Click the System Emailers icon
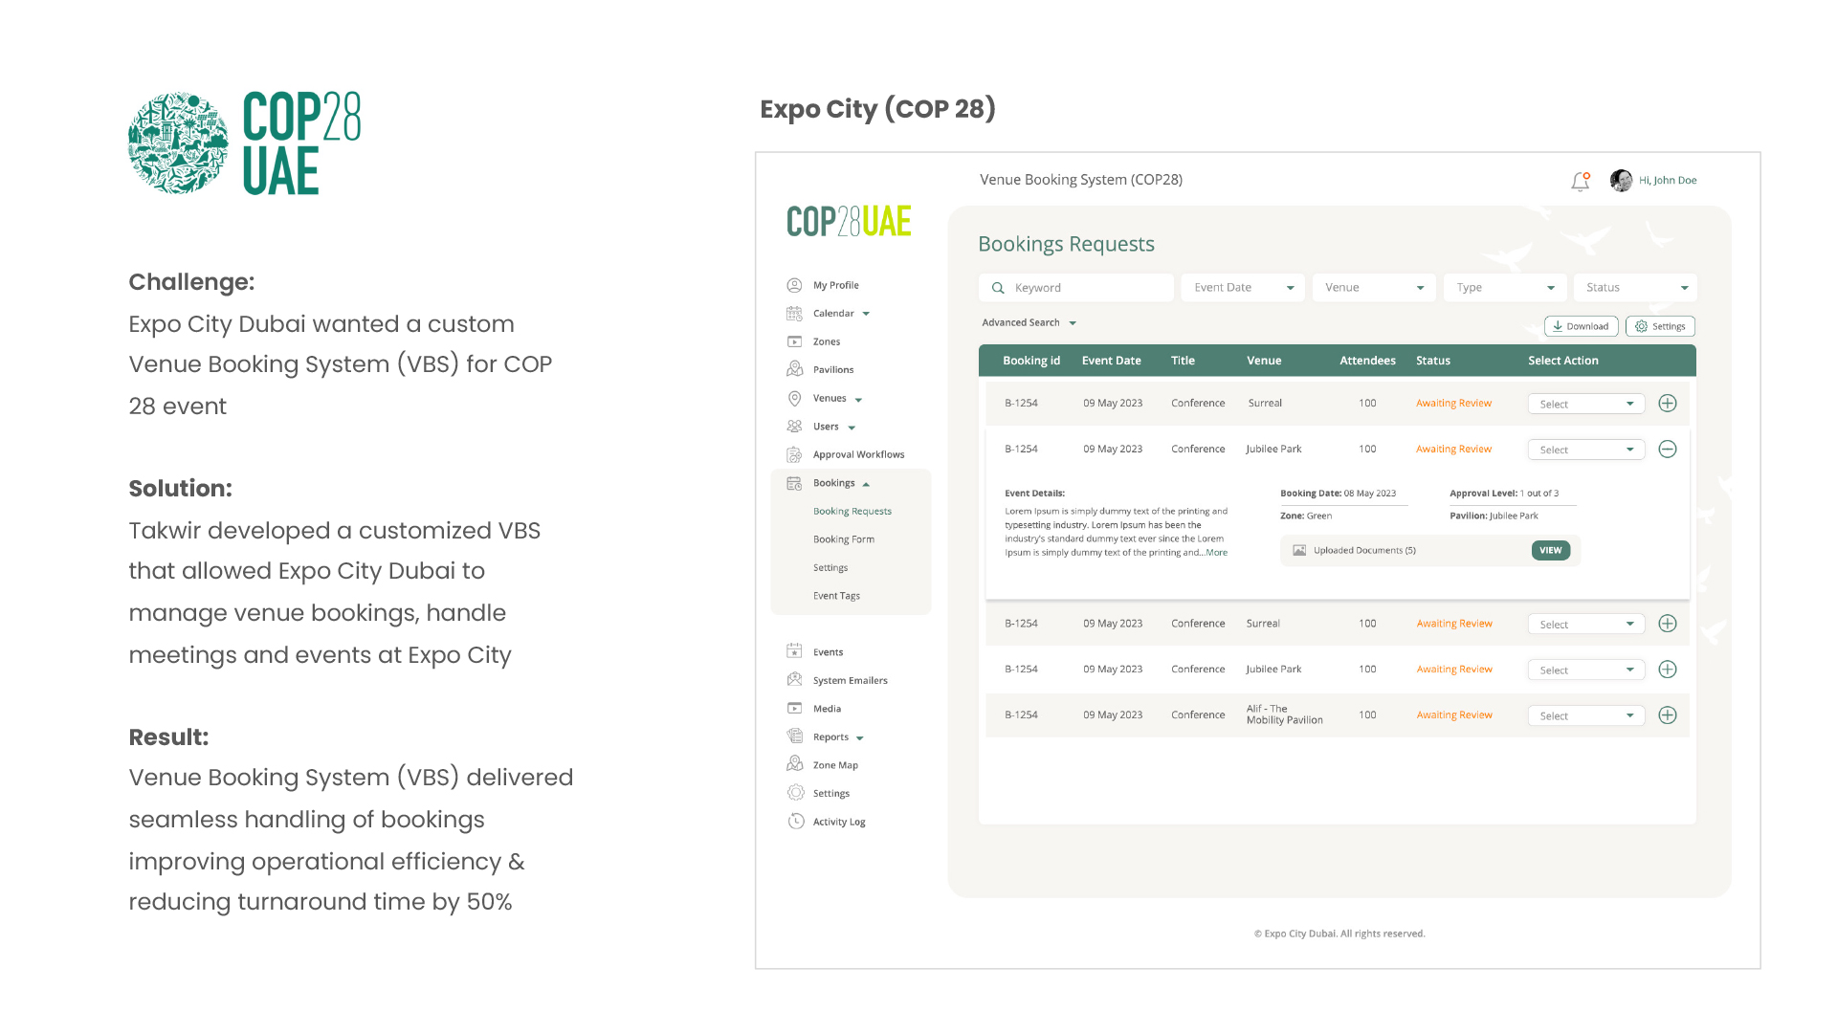1837x1033 pixels. coord(794,680)
